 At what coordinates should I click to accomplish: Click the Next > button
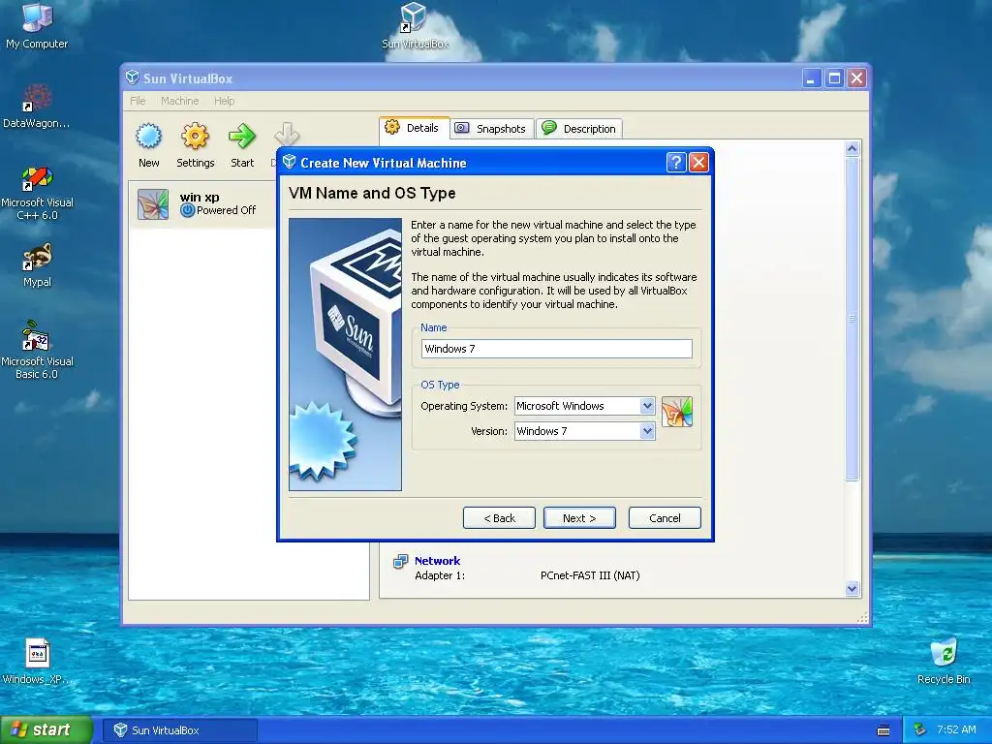click(x=579, y=518)
